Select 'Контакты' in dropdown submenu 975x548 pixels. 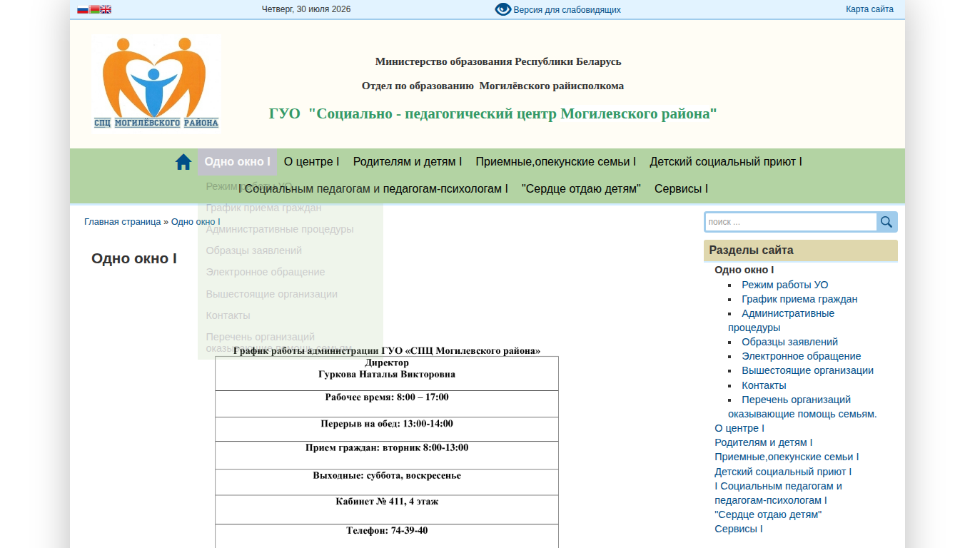point(228,315)
